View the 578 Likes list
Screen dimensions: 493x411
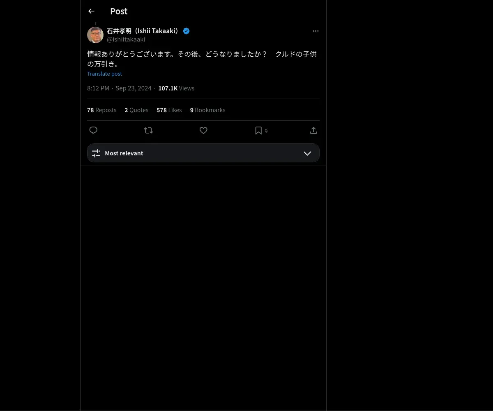pyautogui.click(x=169, y=110)
